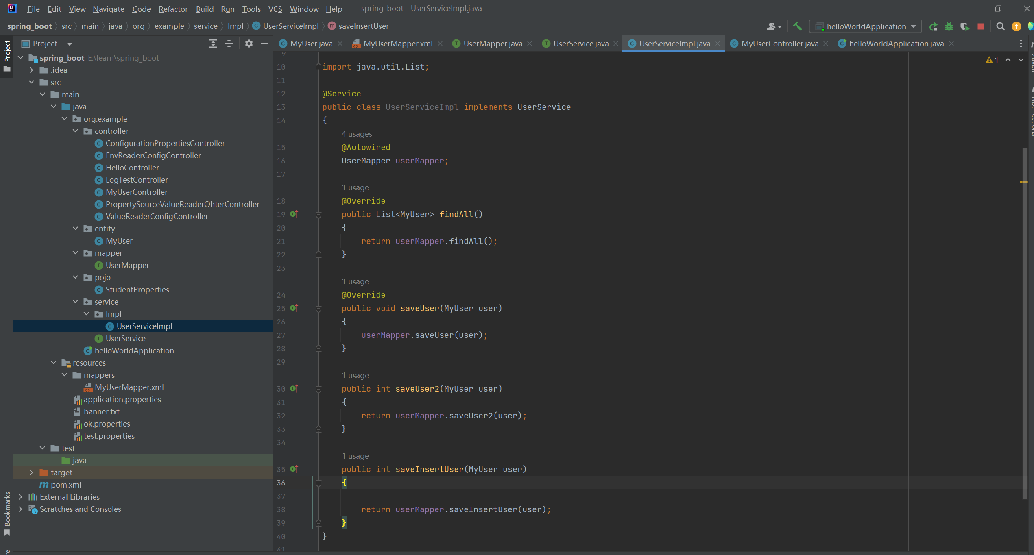The width and height of the screenshot is (1034, 555).
Task: Open the helloWorldApplication run configuration dropdown
Action: coord(866,26)
